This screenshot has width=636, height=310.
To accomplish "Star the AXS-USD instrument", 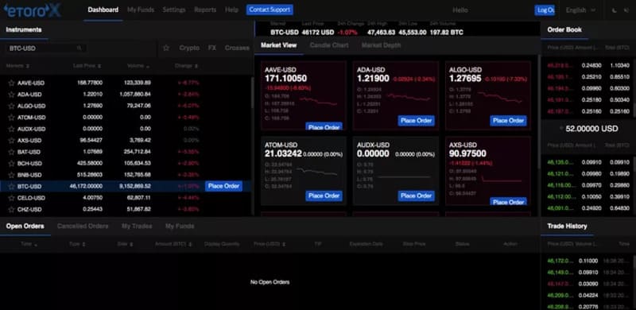I will [x=11, y=141].
